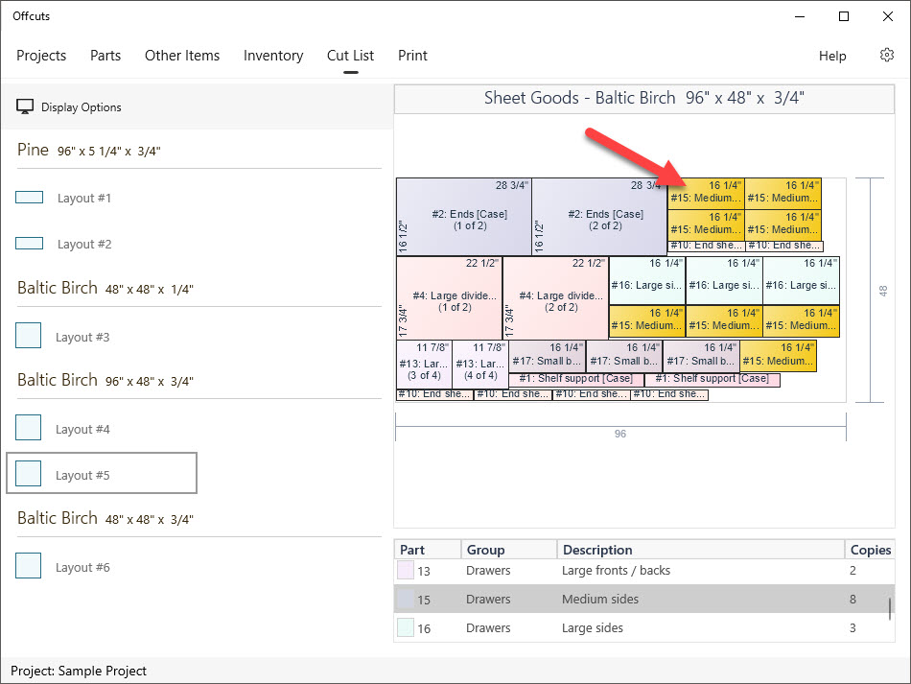Click Display Options label
Image resolution: width=911 pixels, height=684 pixels.
click(x=82, y=107)
